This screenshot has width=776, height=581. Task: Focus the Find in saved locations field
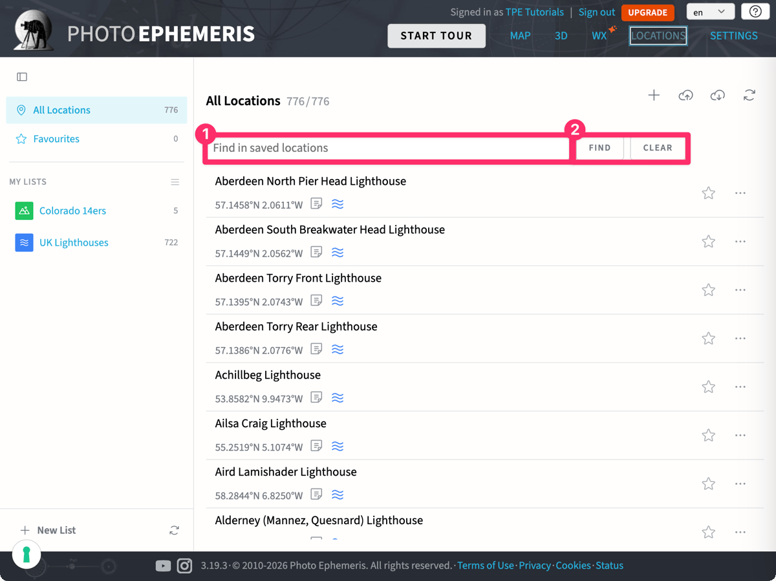388,148
